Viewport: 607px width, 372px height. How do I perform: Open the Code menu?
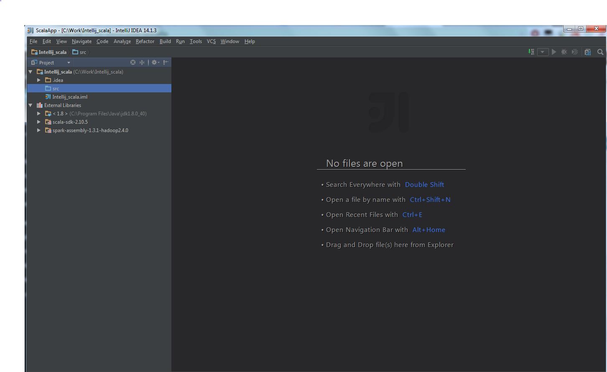[x=102, y=41]
